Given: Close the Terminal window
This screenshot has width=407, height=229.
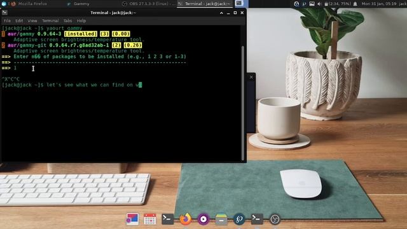Looking at the screenshot, I should (242, 13).
